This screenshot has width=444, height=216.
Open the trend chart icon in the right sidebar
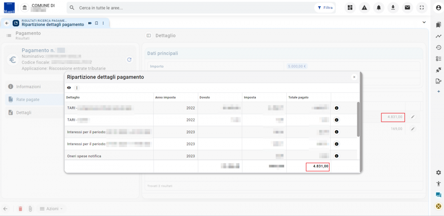pyautogui.click(x=438, y=36)
